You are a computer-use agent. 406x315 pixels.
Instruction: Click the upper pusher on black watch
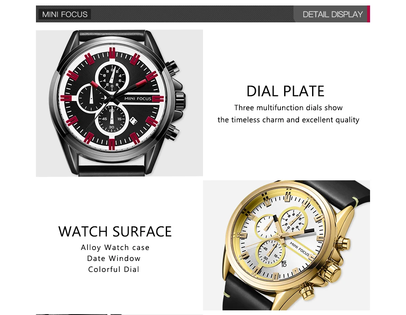coord(171,68)
